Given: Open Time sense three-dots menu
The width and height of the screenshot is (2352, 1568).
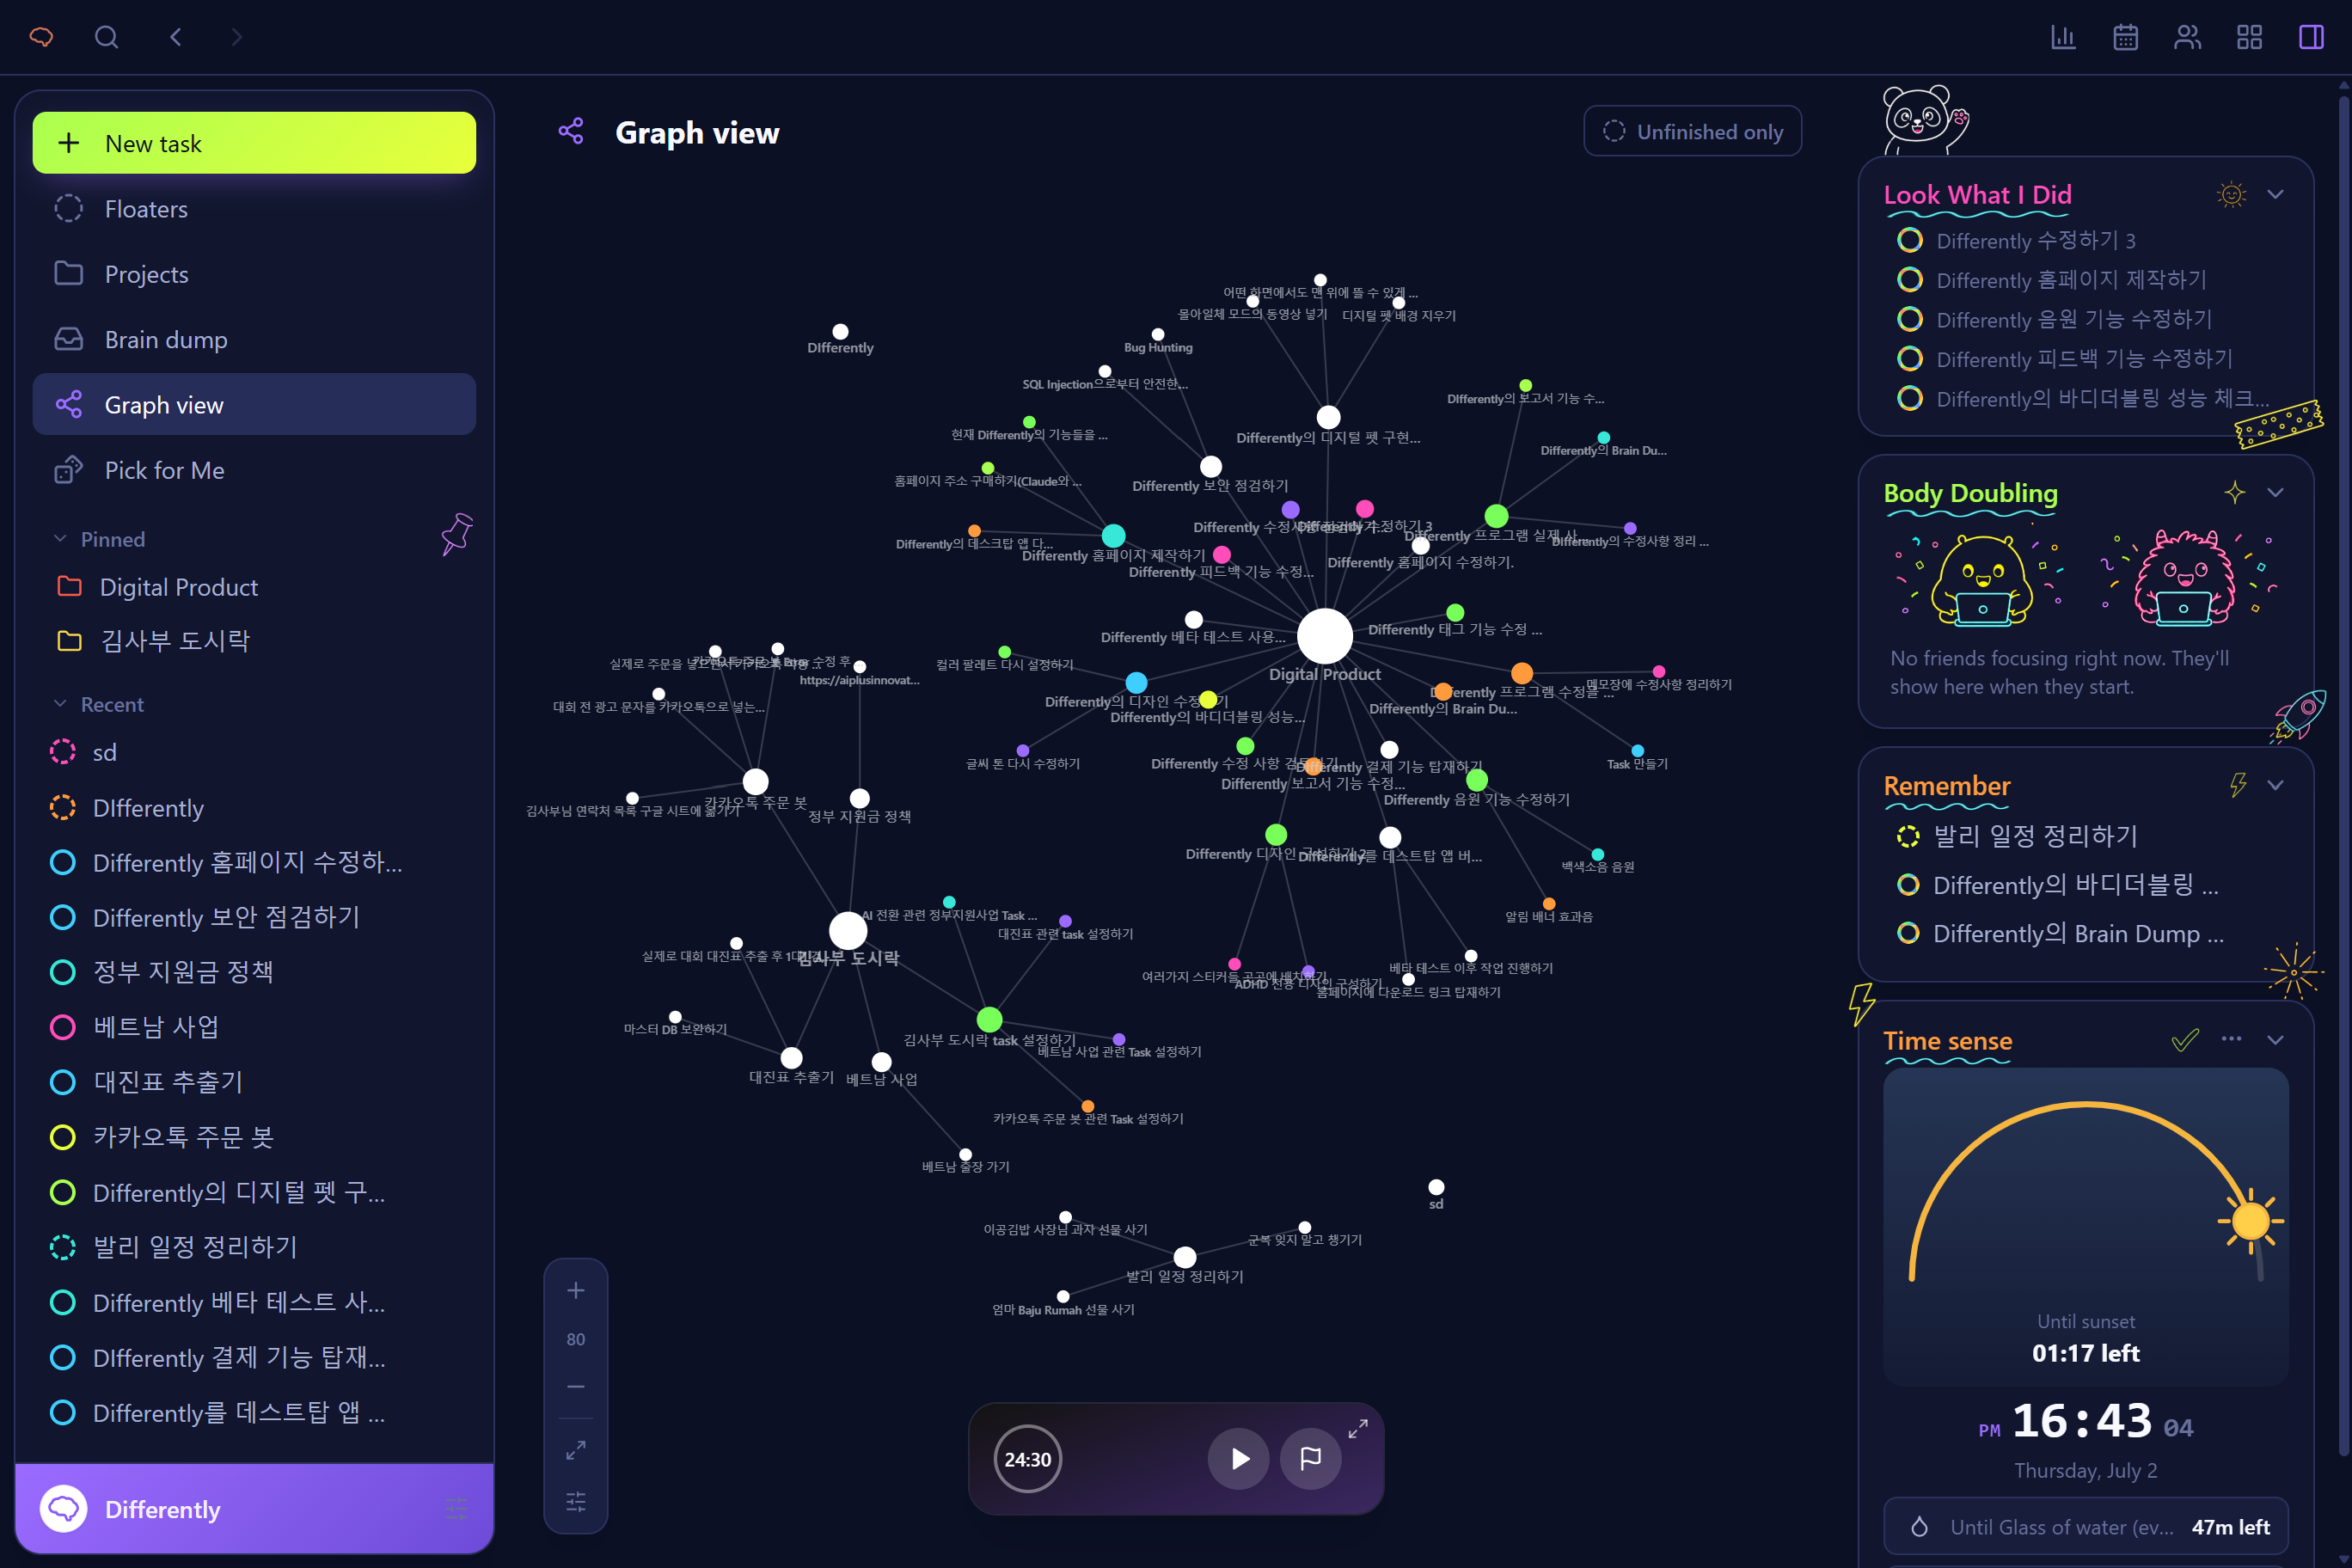Looking at the screenshot, I should click(x=2231, y=1039).
